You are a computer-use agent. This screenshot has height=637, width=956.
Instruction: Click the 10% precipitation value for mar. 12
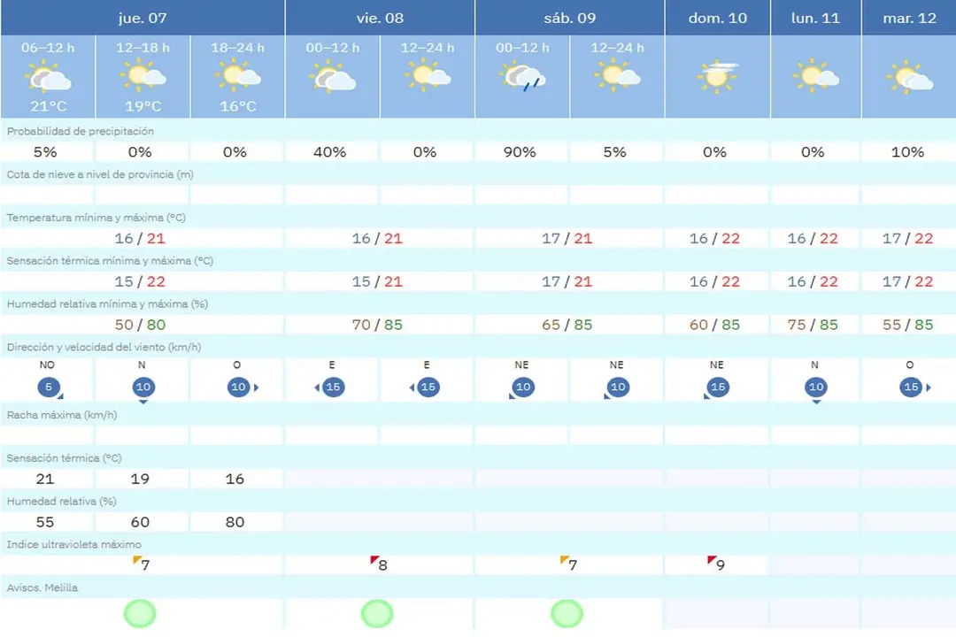tap(907, 152)
